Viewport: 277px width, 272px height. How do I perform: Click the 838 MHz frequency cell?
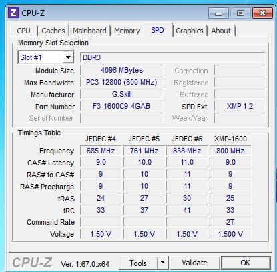(187, 151)
